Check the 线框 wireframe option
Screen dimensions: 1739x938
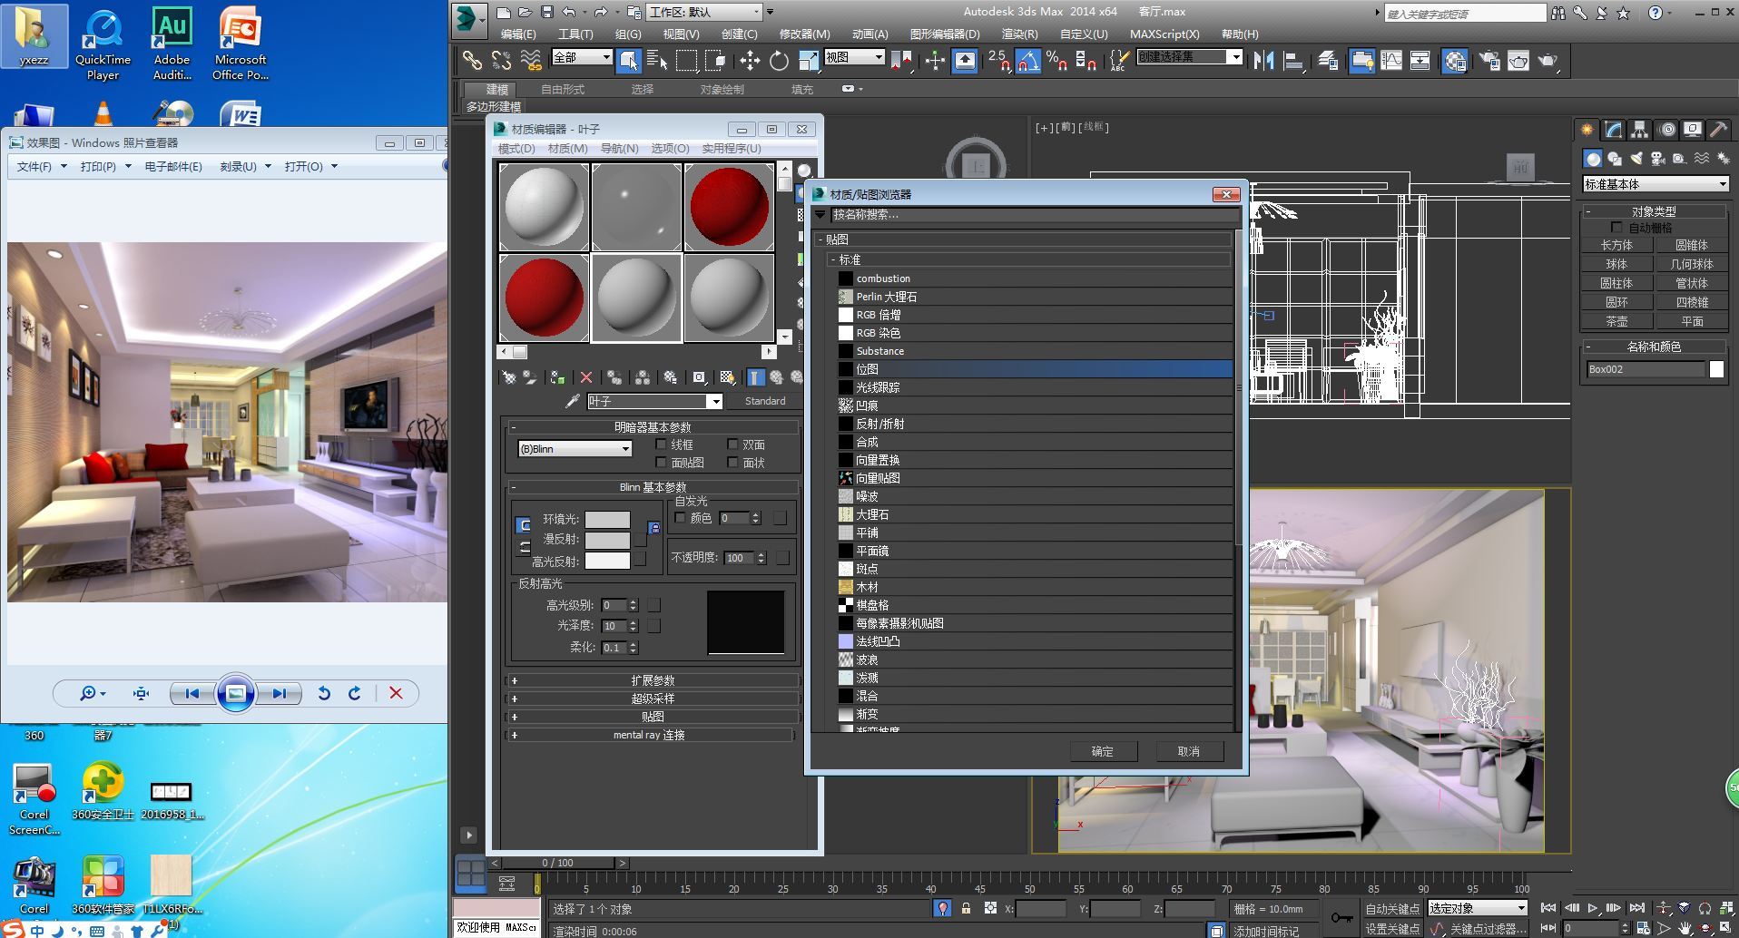pyautogui.click(x=661, y=445)
